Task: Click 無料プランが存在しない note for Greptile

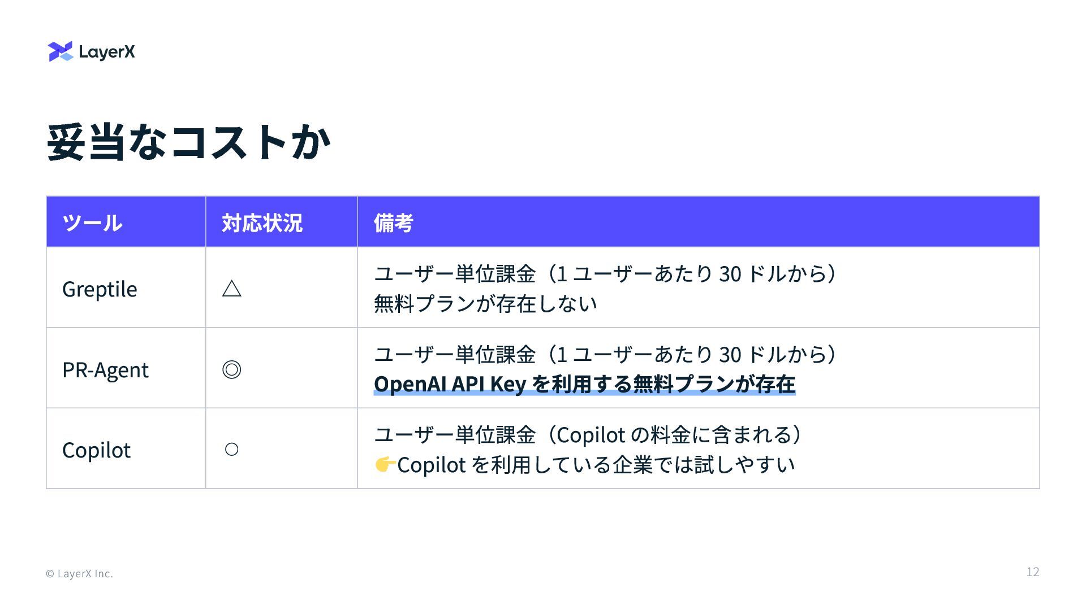Action: tap(485, 304)
